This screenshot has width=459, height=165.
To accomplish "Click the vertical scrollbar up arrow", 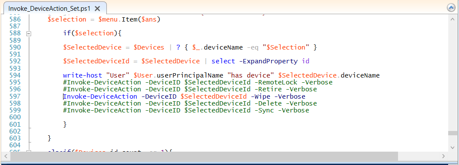I will point(452,19).
